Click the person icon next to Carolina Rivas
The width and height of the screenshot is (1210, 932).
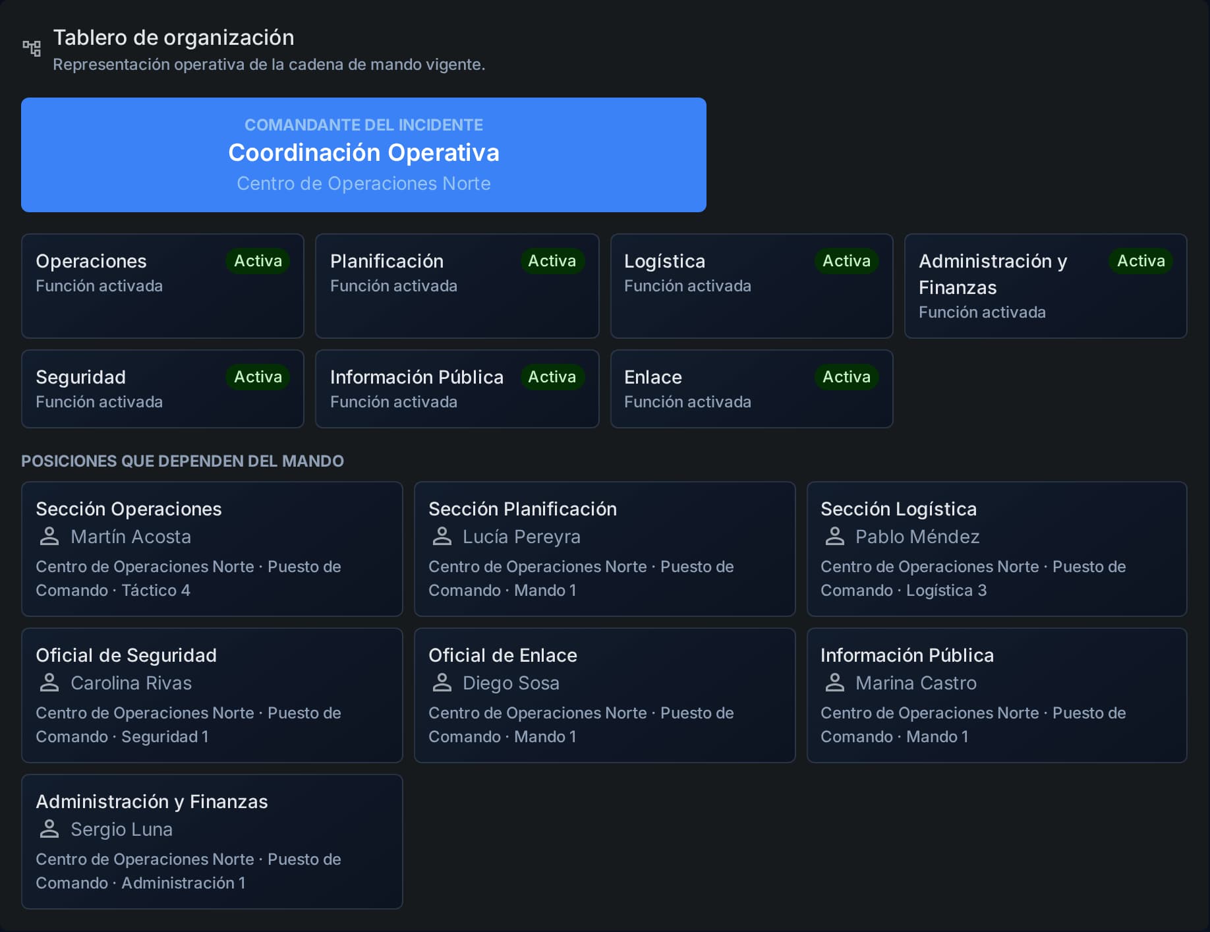pyautogui.click(x=49, y=683)
